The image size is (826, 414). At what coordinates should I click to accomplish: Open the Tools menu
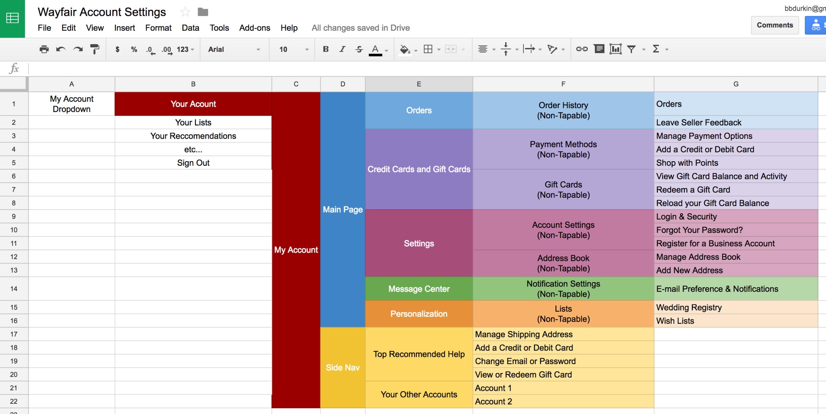pos(219,28)
